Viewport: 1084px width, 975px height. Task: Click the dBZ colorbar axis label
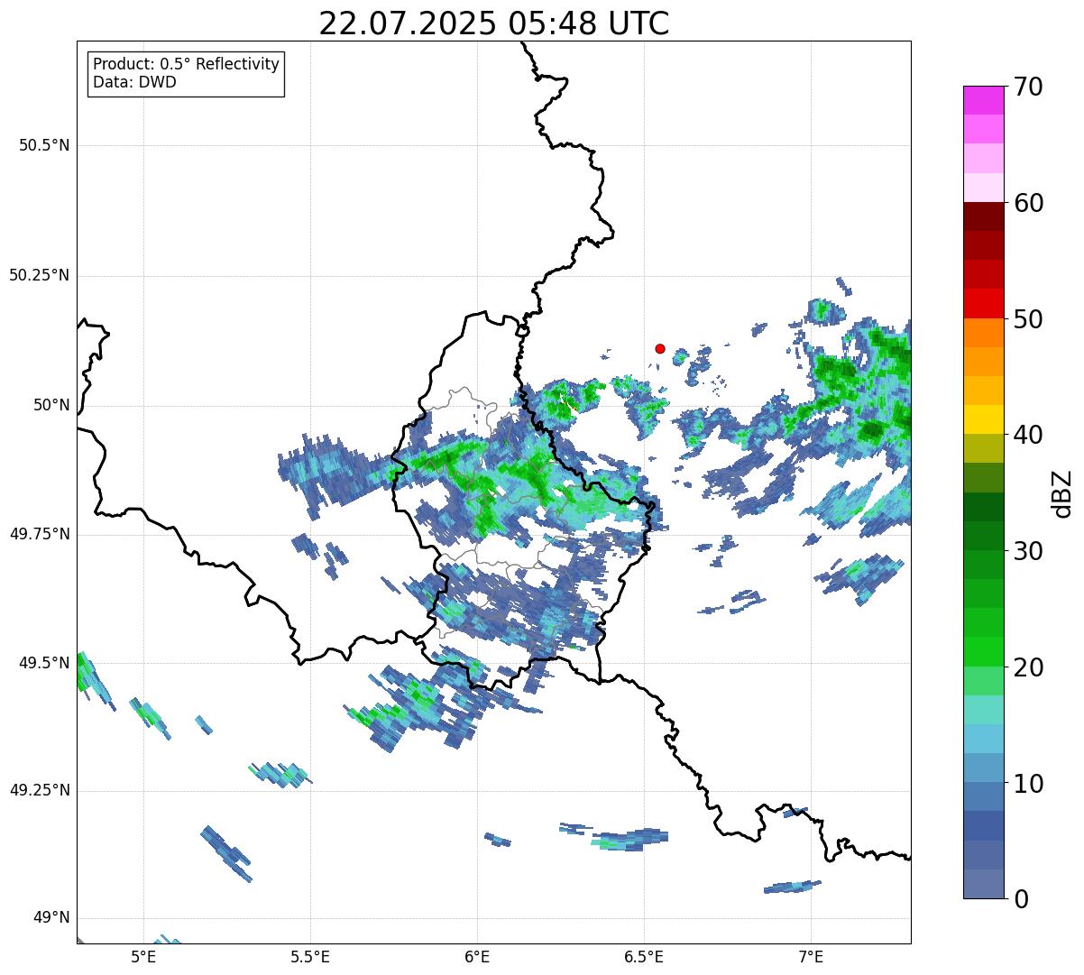click(x=1062, y=492)
